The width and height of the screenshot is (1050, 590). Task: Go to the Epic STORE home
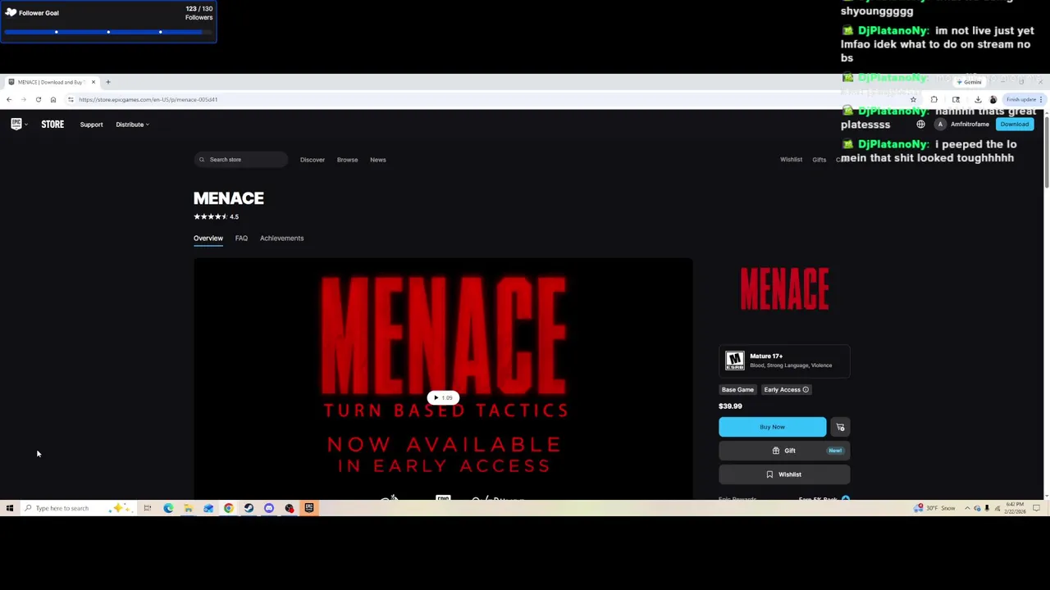pyautogui.click(x=52, y=125)
